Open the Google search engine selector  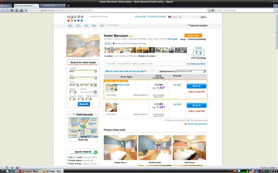pyautogui.click(x=212, y=10)
